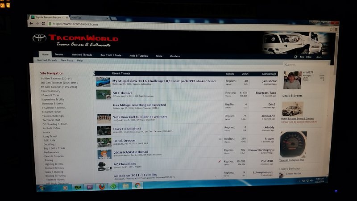
Task: Open the Motel Tacoma Event & Contest link
Action: [297, 118]
